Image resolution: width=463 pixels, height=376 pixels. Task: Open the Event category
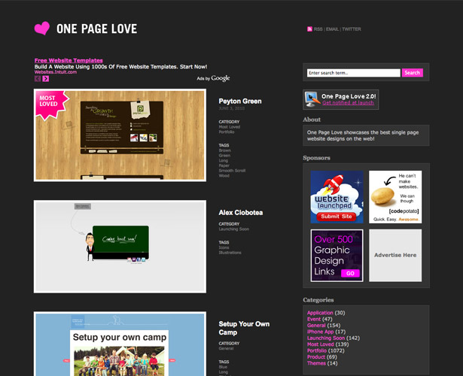coord(314,319)
